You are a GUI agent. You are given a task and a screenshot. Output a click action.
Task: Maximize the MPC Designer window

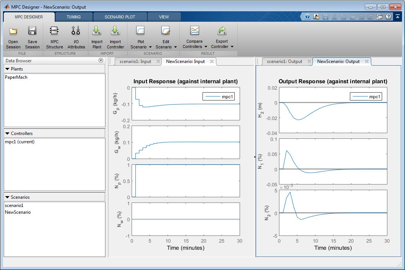tap(383, 7)
